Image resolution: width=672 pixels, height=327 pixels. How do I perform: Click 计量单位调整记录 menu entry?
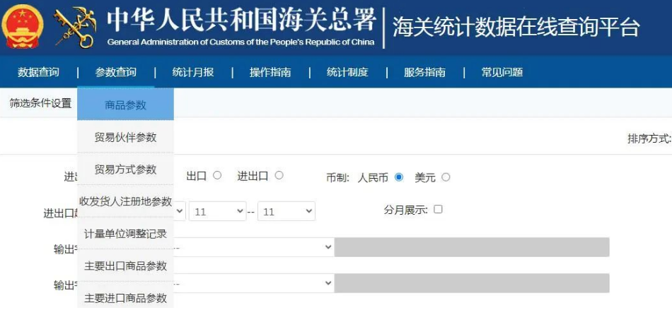125,234
